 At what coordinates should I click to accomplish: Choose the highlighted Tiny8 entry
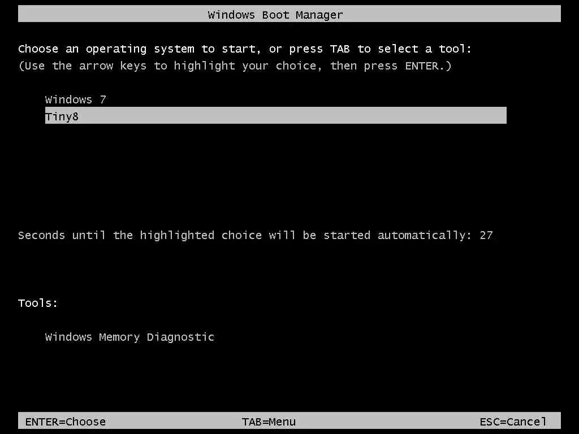pos(275,115)
